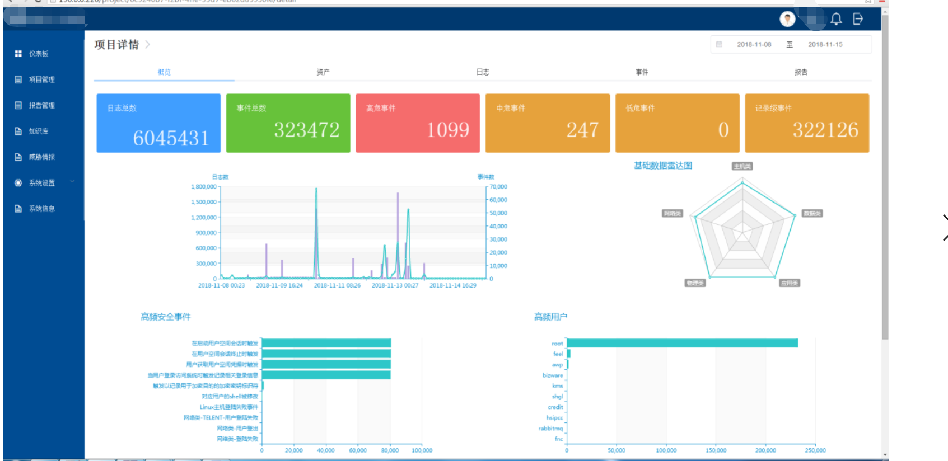Click the bar for 用户获取用户空间凭据时触发
948x461 pixels.
[x=326, y=364]
